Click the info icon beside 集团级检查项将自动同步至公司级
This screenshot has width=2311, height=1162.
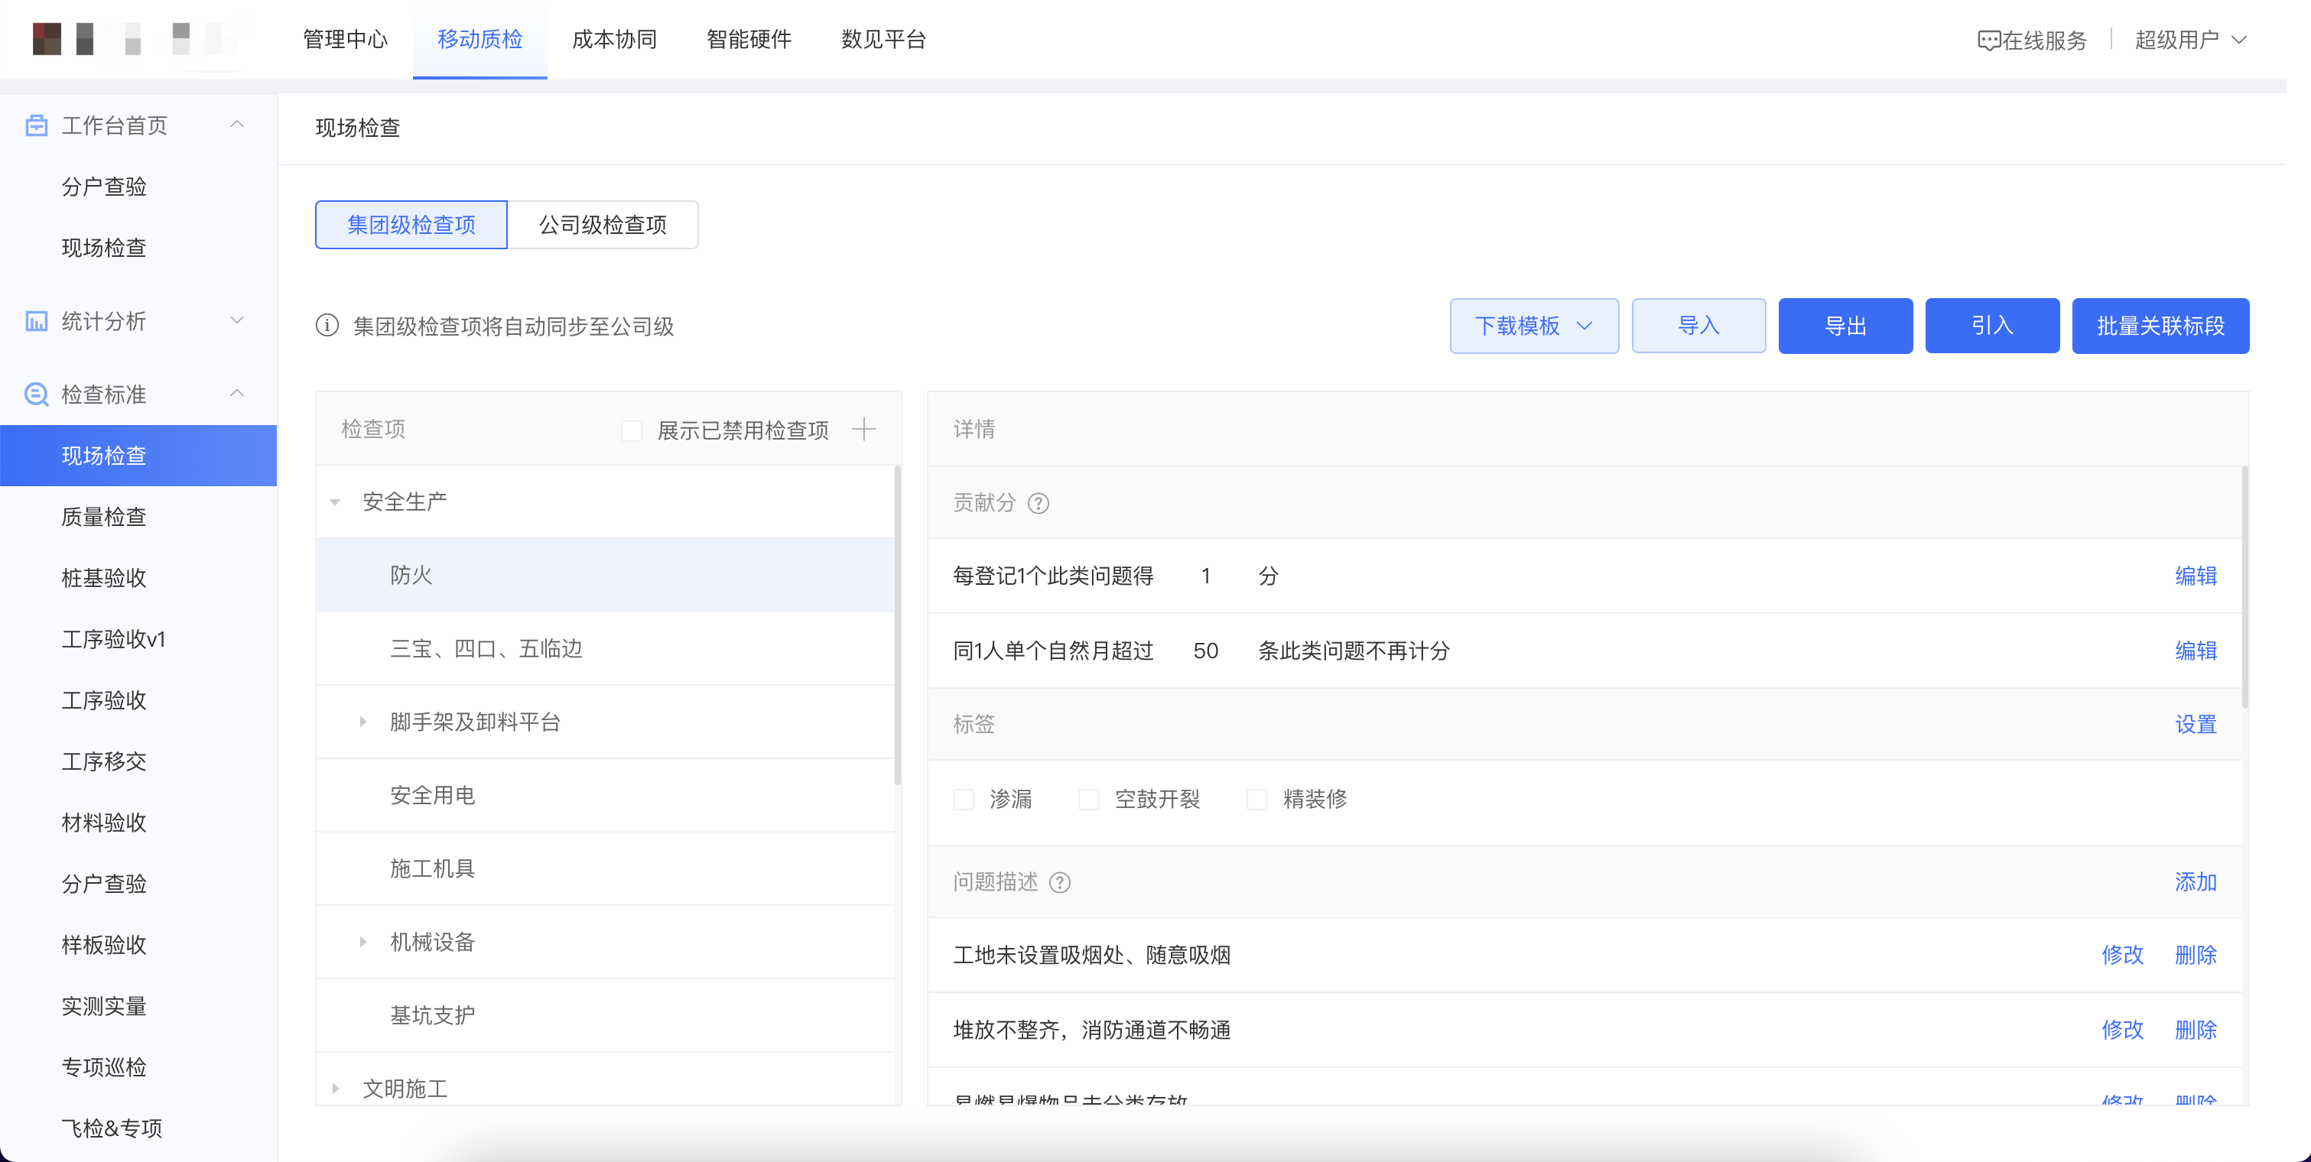pos(327,326)
